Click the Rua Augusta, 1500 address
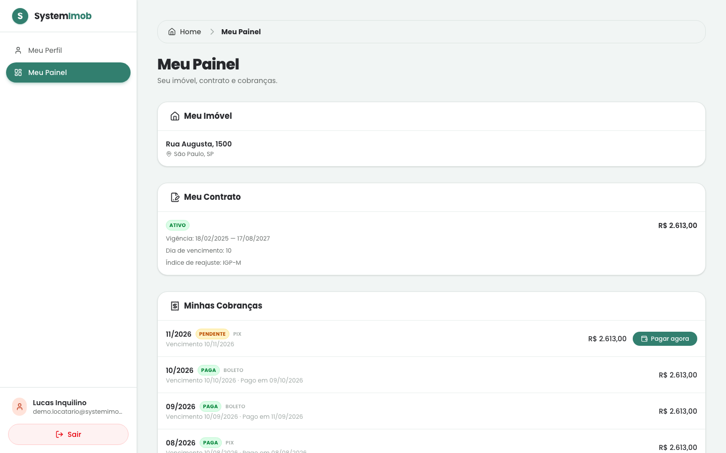The width and height of the screenshot is (726, 453). pyautogui.click(x=199, y=144)
